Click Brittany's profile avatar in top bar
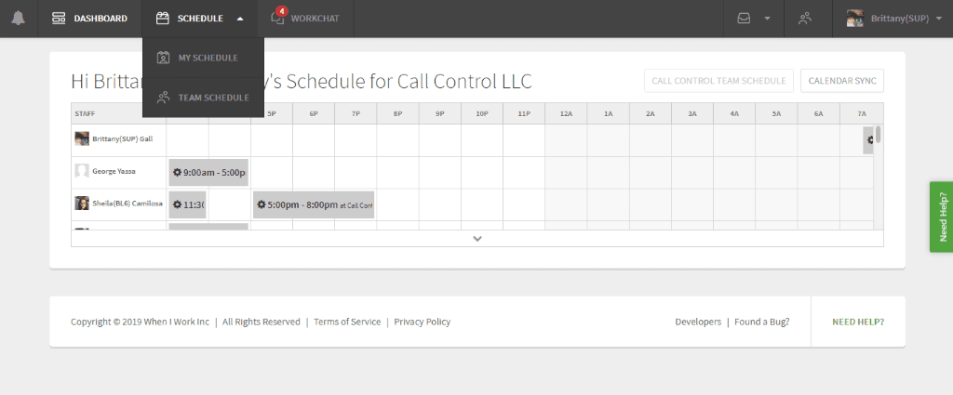The image size is (953, 395). pos(855,19)
